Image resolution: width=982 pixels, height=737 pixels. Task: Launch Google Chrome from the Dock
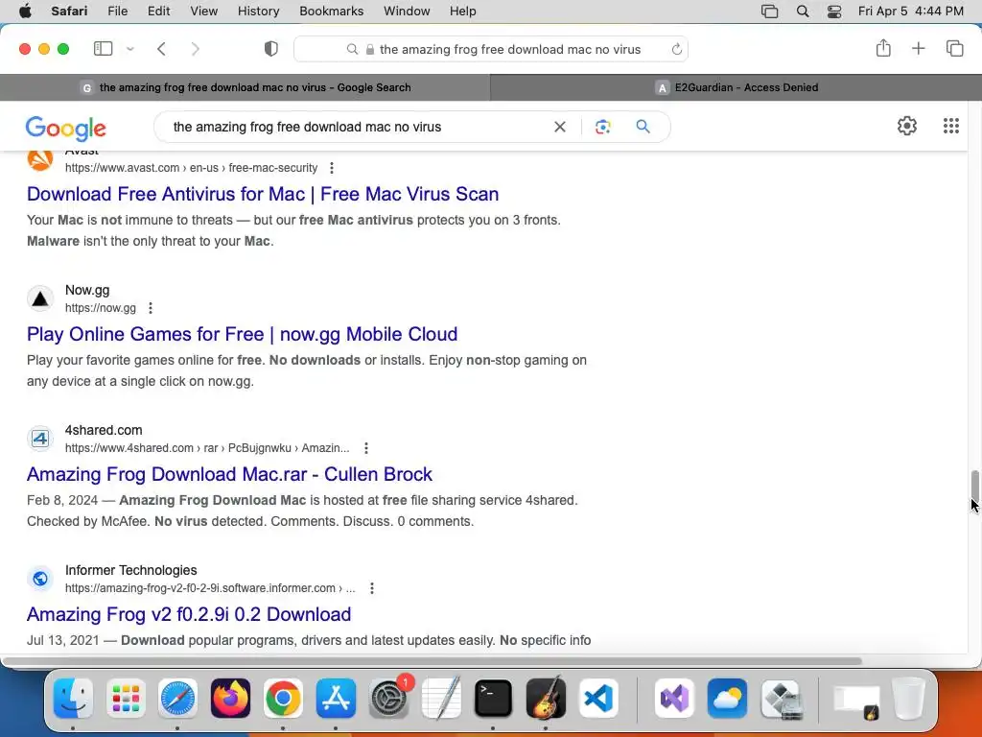point(283,698)
